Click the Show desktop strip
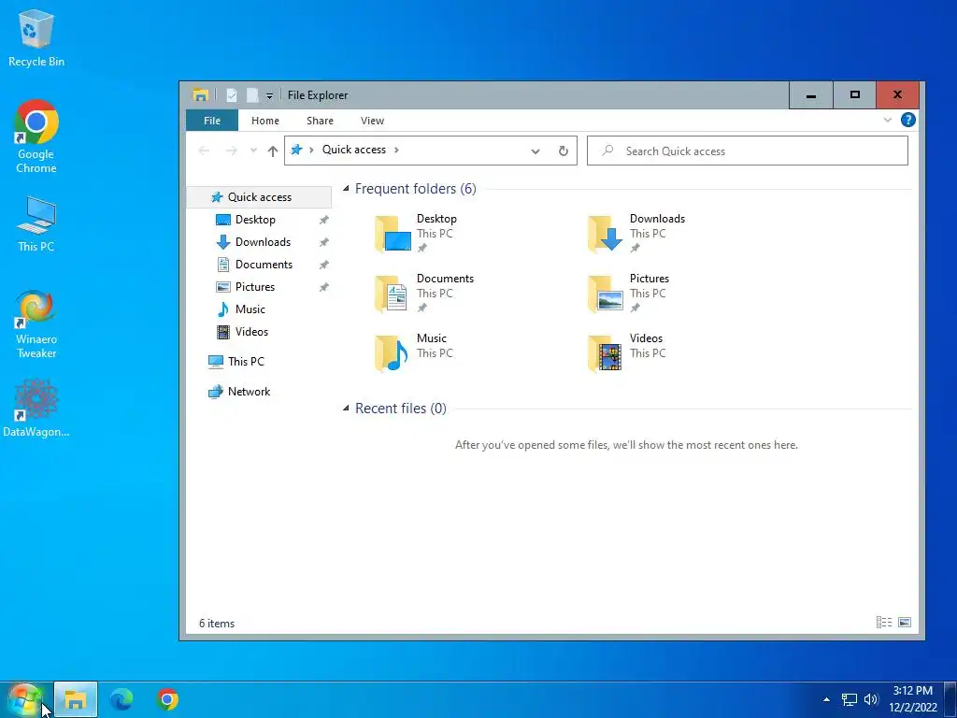This screenshot has height=718, width=957. point(950,699)
